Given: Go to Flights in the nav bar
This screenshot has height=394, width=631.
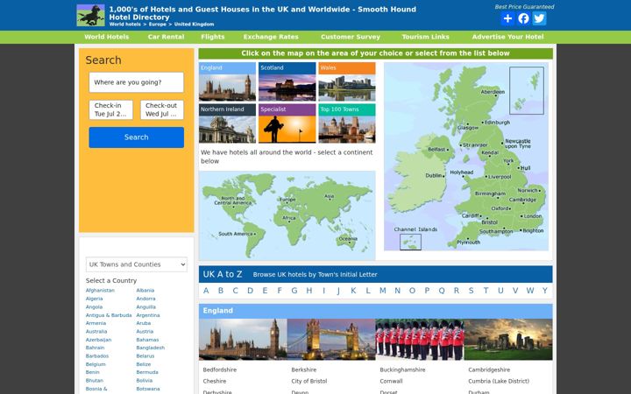Looking at the screenshot, I should click(x=213, y=37).
